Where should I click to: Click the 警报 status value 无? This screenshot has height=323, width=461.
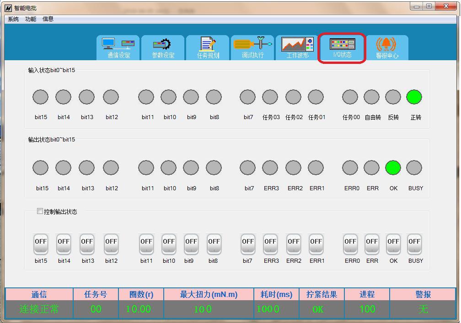[423, 309]
